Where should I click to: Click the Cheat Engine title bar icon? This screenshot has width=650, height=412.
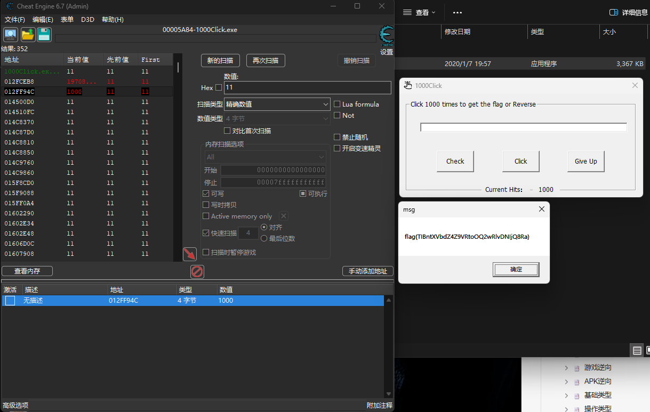pos(10,6)
